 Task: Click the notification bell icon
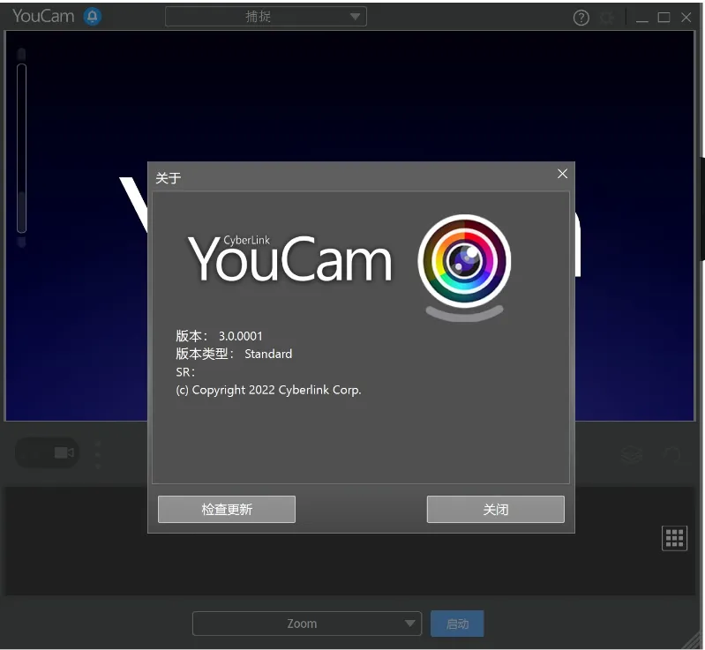(92, 17)
